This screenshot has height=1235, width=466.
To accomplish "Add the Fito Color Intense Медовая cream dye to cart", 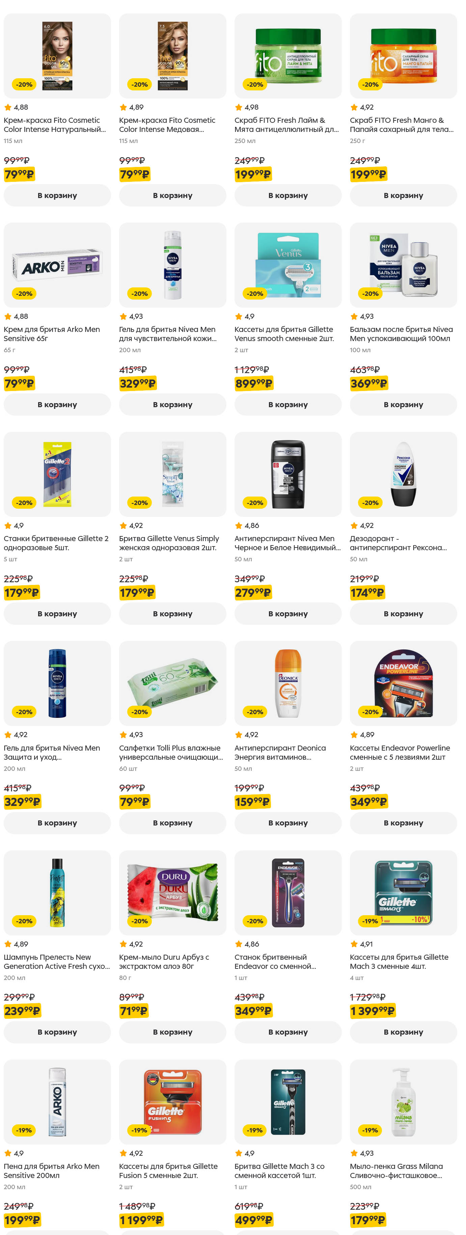I will coord(172,196).
